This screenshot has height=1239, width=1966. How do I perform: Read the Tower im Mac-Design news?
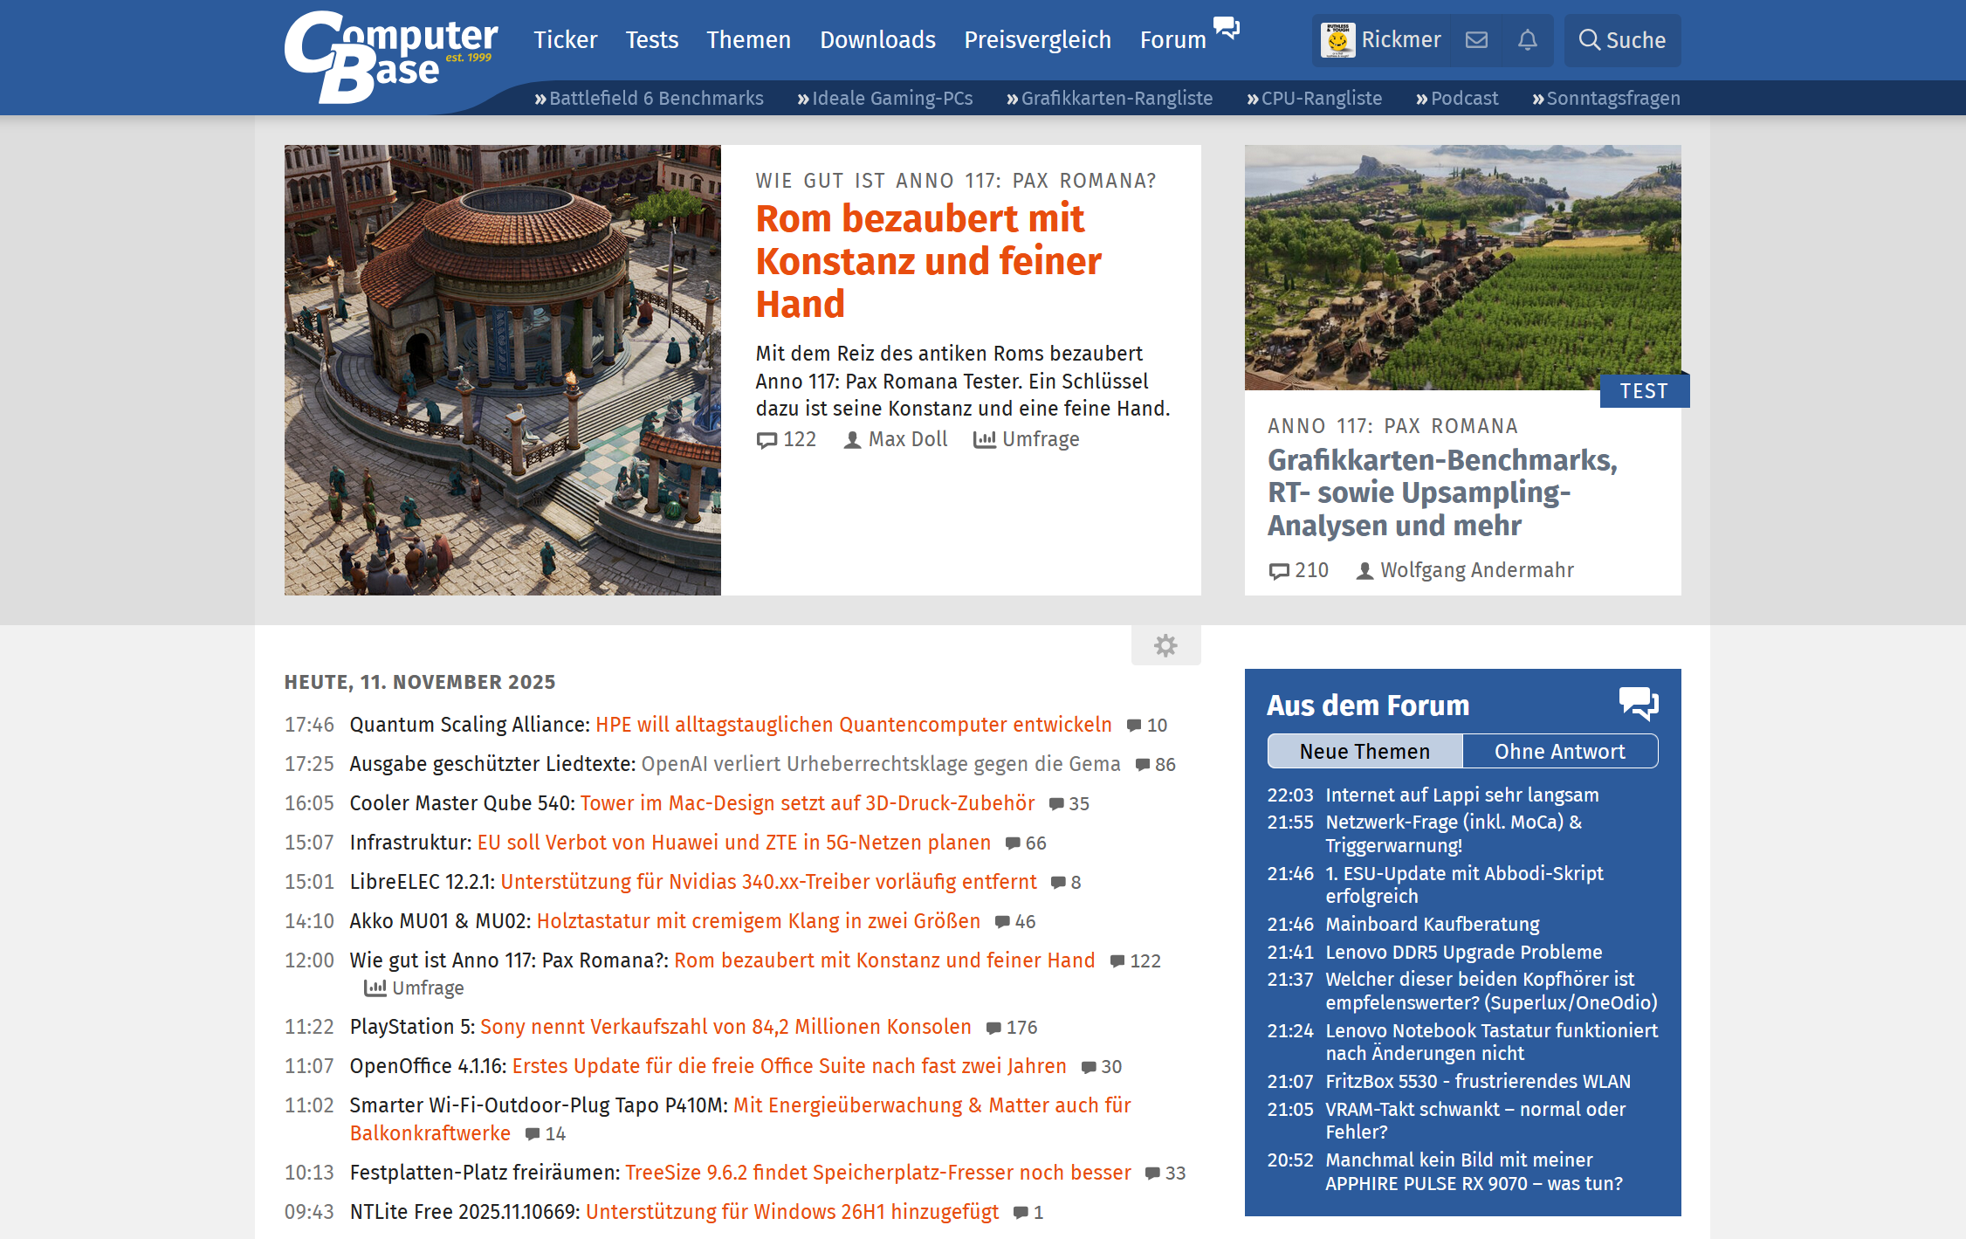coord(808,803)
